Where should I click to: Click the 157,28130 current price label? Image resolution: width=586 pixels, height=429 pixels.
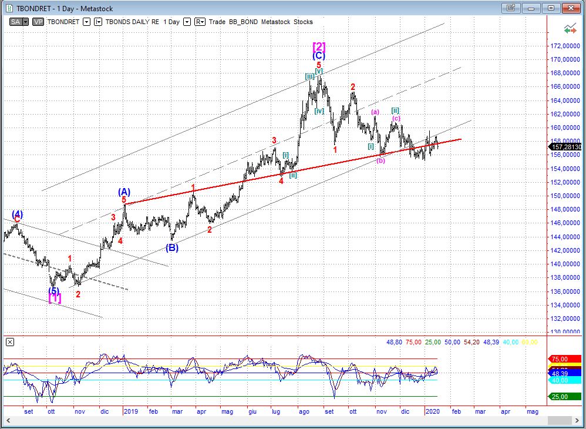point(566,147)
